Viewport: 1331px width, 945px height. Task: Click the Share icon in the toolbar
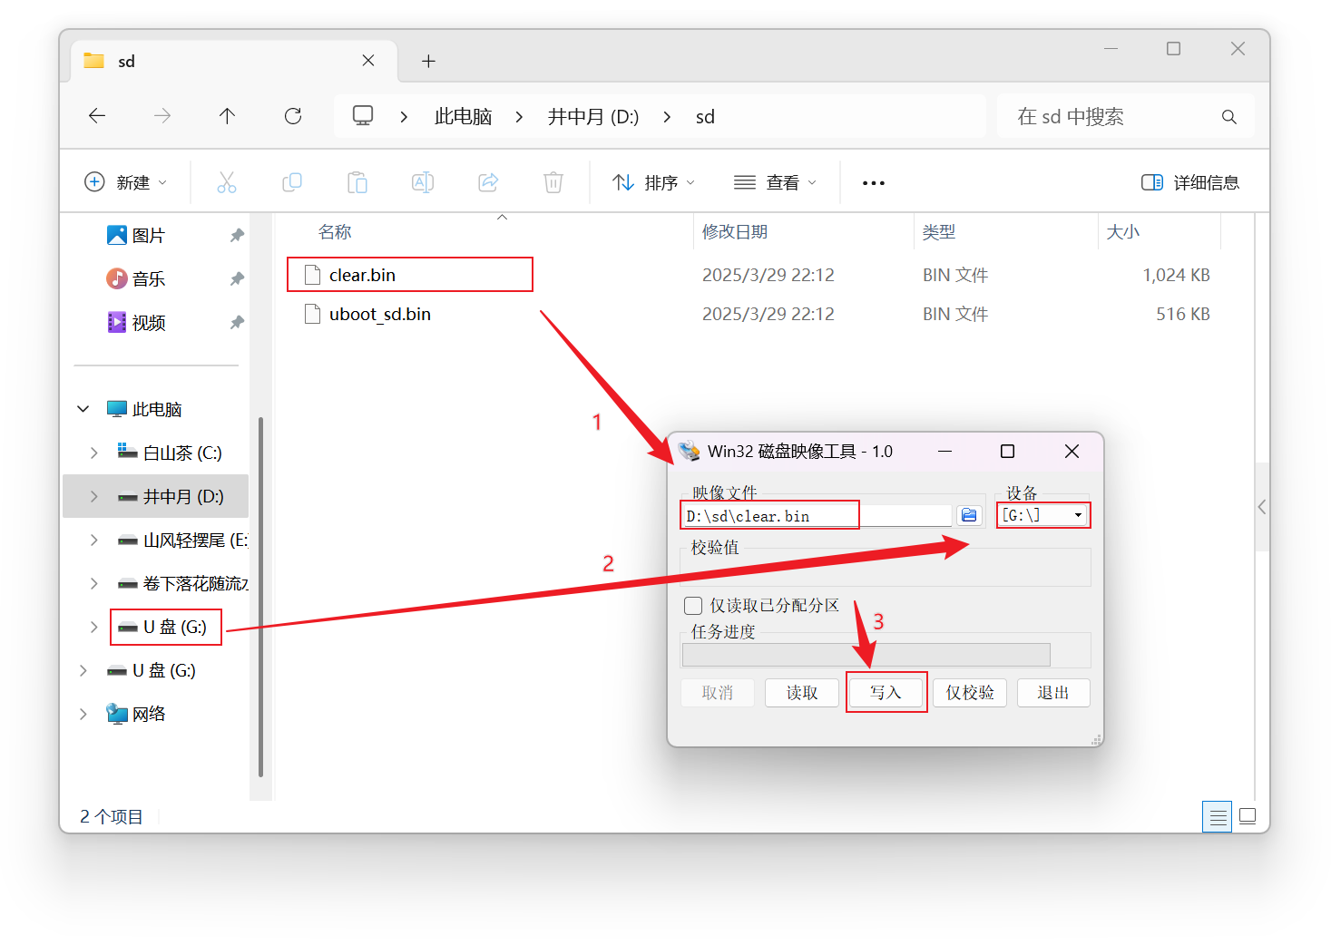point(488,182)
